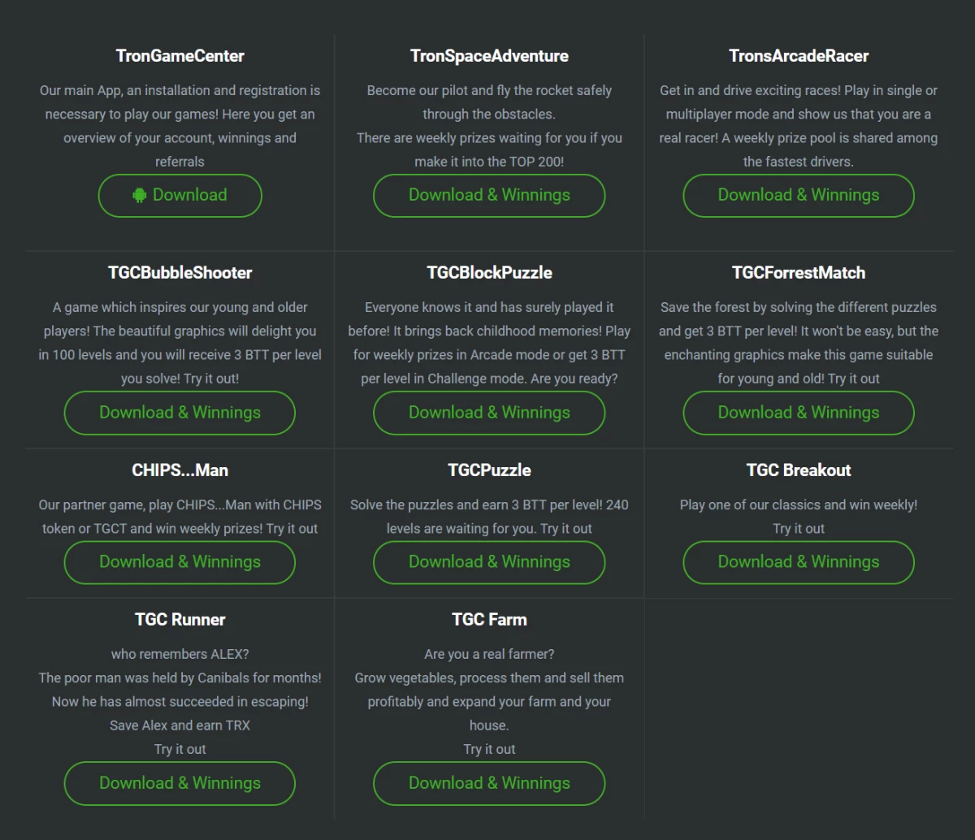Click TGC Runner Download & Winnings button
Screen dimensions: 975x840
click(x=180, y=783)
